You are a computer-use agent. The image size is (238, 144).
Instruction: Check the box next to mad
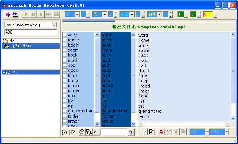pyautogui.click(x=65, y=60)
